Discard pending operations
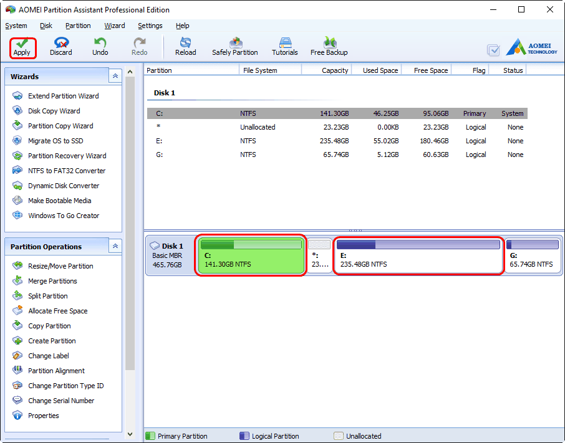This screenshot has height=443, width=565. [x=61, y=47]
